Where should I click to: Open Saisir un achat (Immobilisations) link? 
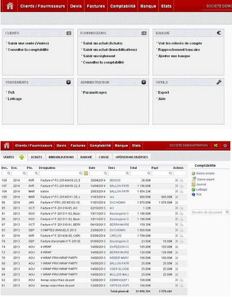click(110, 49)
